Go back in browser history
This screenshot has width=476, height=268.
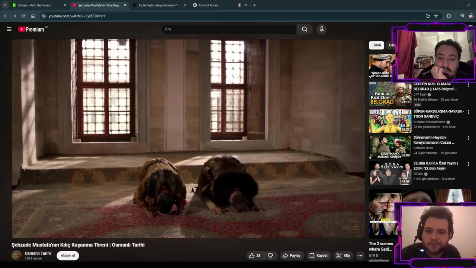coord(6,16)
